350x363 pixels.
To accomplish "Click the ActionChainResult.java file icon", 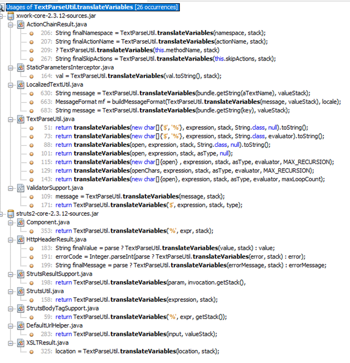I will click(21, 25).
